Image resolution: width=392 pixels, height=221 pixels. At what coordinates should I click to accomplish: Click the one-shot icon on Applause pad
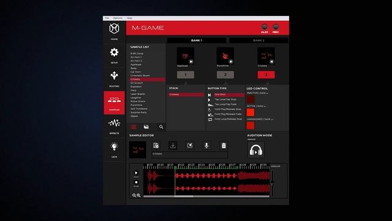pos(191,61)
